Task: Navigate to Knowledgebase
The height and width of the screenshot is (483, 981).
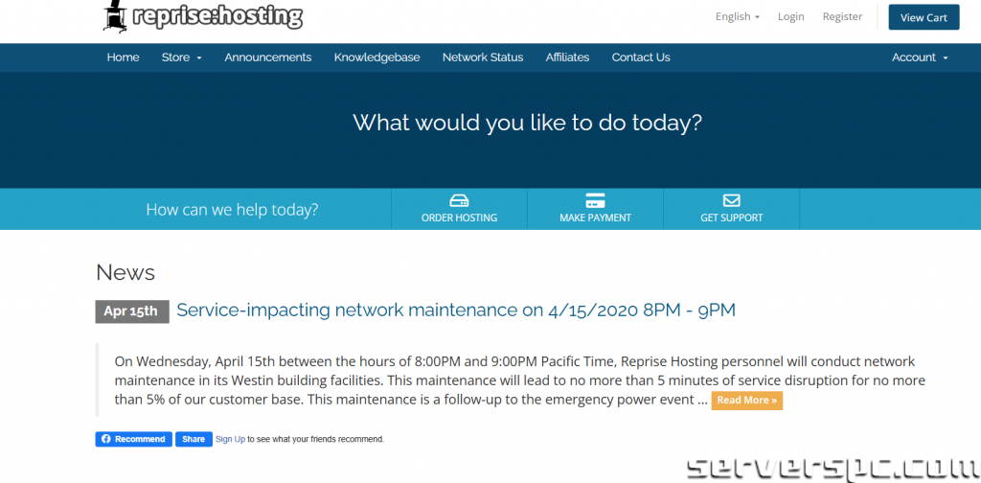Action: (x=376, y=57)
